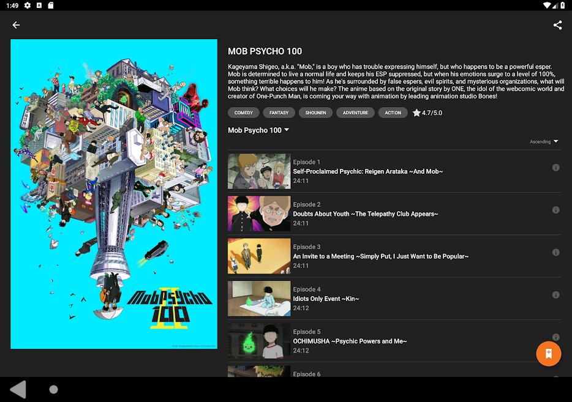Open info icon for Episode 1
Image resolution: width=572 pixels, height=402 pixels.
pos(555,167)
